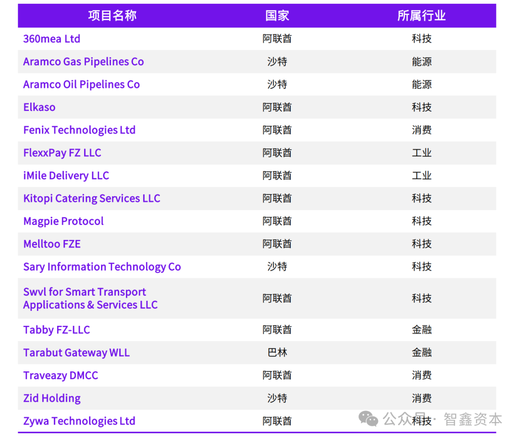The width and height of the screenshot is (519, 440).
Task: Select the Melltoo FZE project name
Action: pos(52,244)
